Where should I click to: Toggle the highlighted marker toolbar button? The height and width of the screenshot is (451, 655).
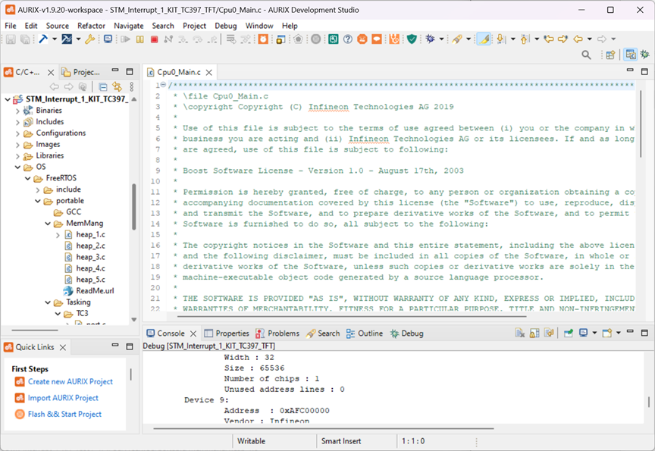pos(483,39)
